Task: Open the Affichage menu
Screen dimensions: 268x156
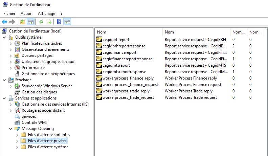Action: (46, 13)
